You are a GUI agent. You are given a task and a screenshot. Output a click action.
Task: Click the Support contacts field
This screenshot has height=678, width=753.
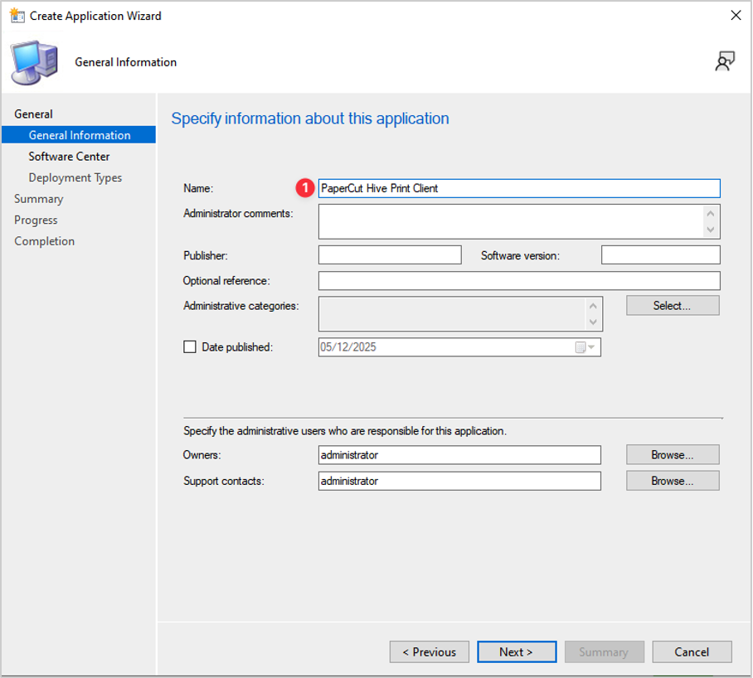click(459, 481)
